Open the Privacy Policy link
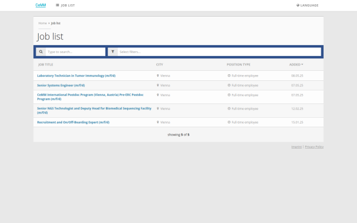Viewport: 357px width, 223px height. [314, 147]
